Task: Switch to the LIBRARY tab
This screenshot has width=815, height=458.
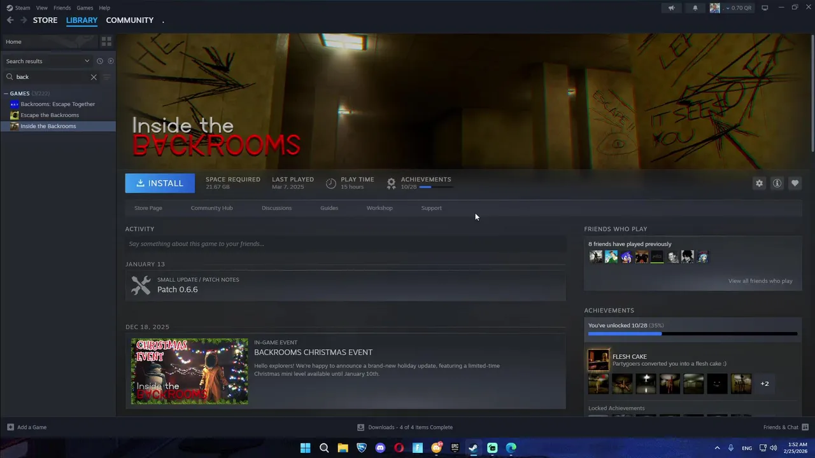Action: click(x=81, y=20)
